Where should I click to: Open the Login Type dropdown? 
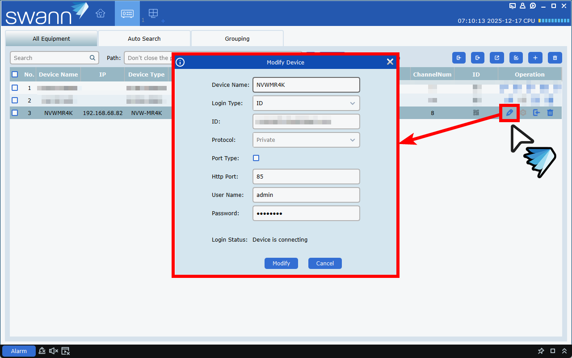(306, 103)
